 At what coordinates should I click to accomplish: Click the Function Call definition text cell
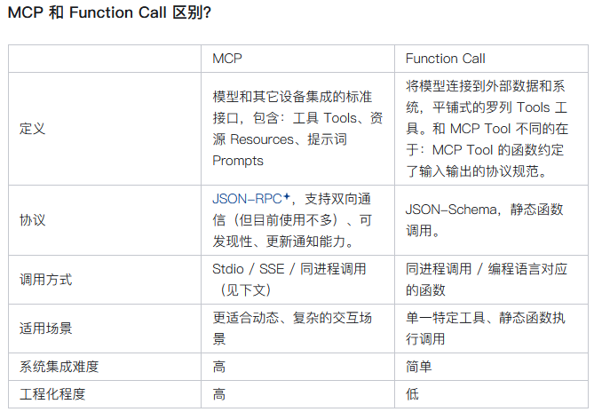click(485, 128)
